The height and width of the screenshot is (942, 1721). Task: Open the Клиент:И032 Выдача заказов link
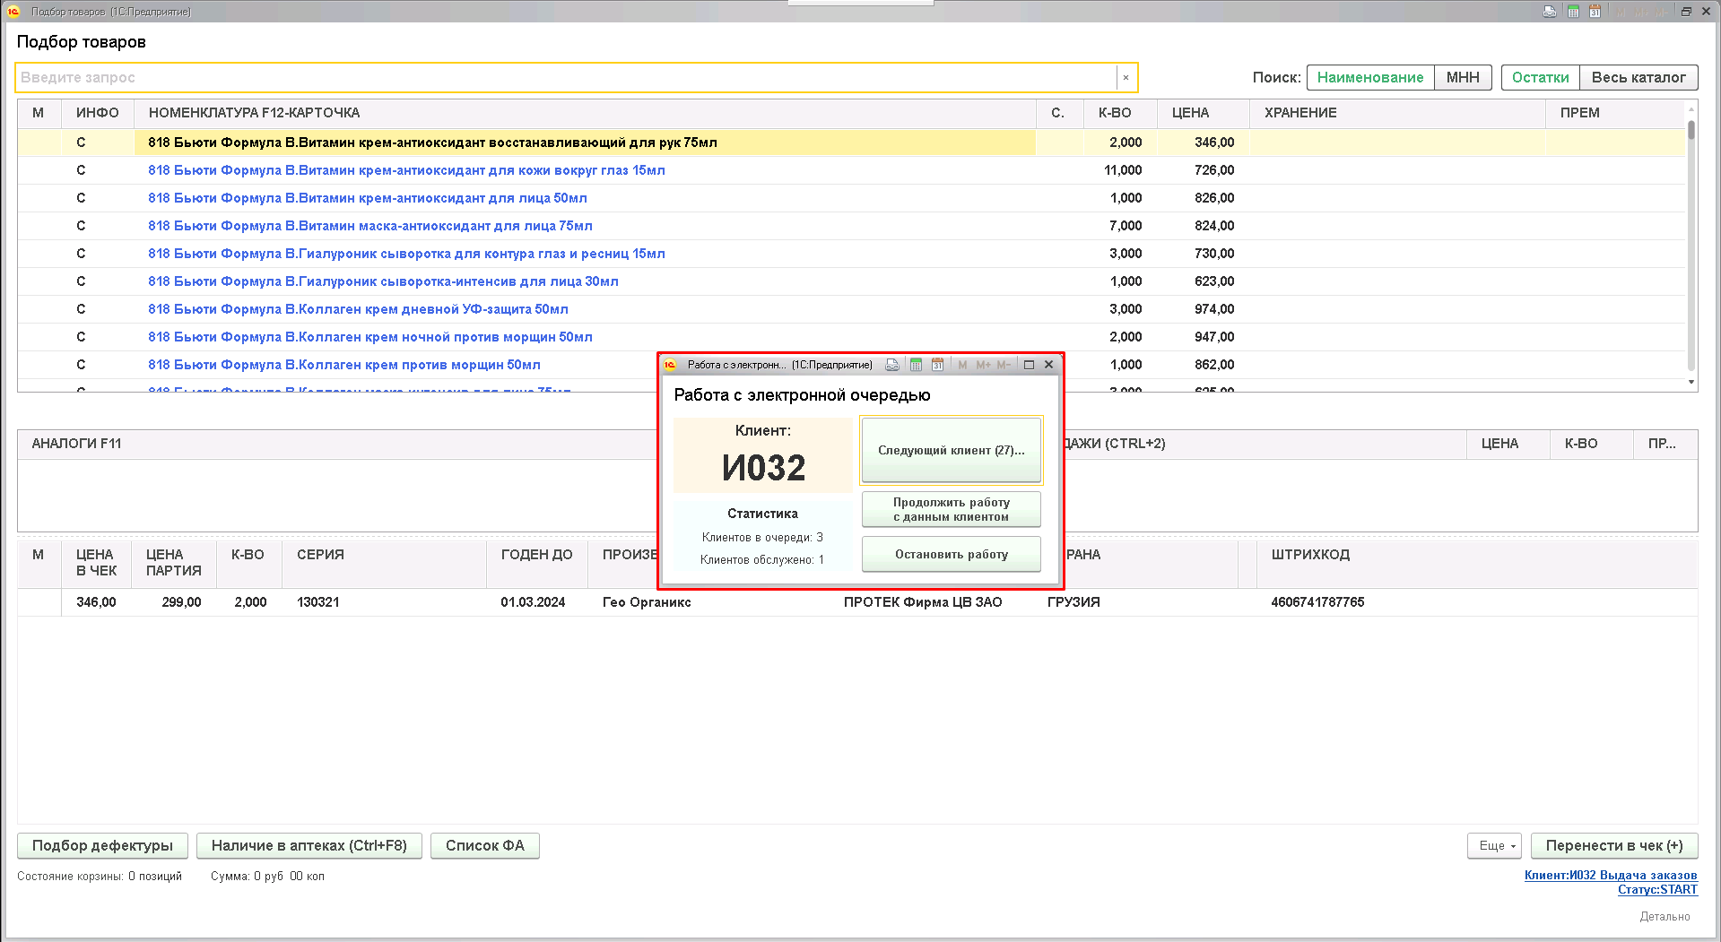[1610, 876]
